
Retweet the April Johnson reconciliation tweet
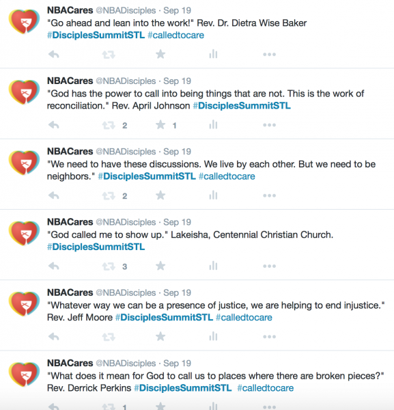[x=109, y=125]
